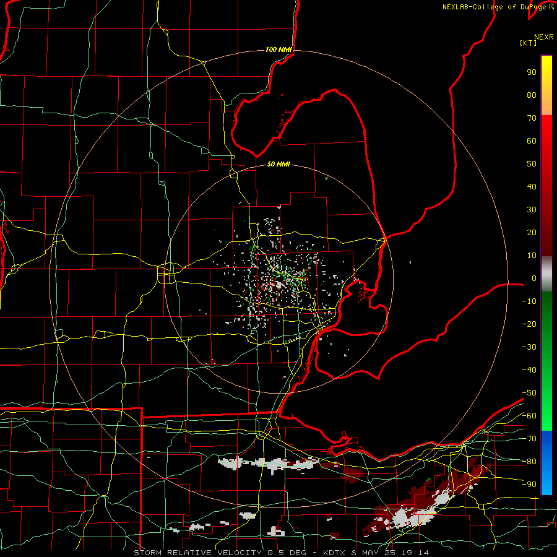The image size is (557, 557).
Task: Click the 90 value on the velocity scale
Action: [x=532, y=72]
